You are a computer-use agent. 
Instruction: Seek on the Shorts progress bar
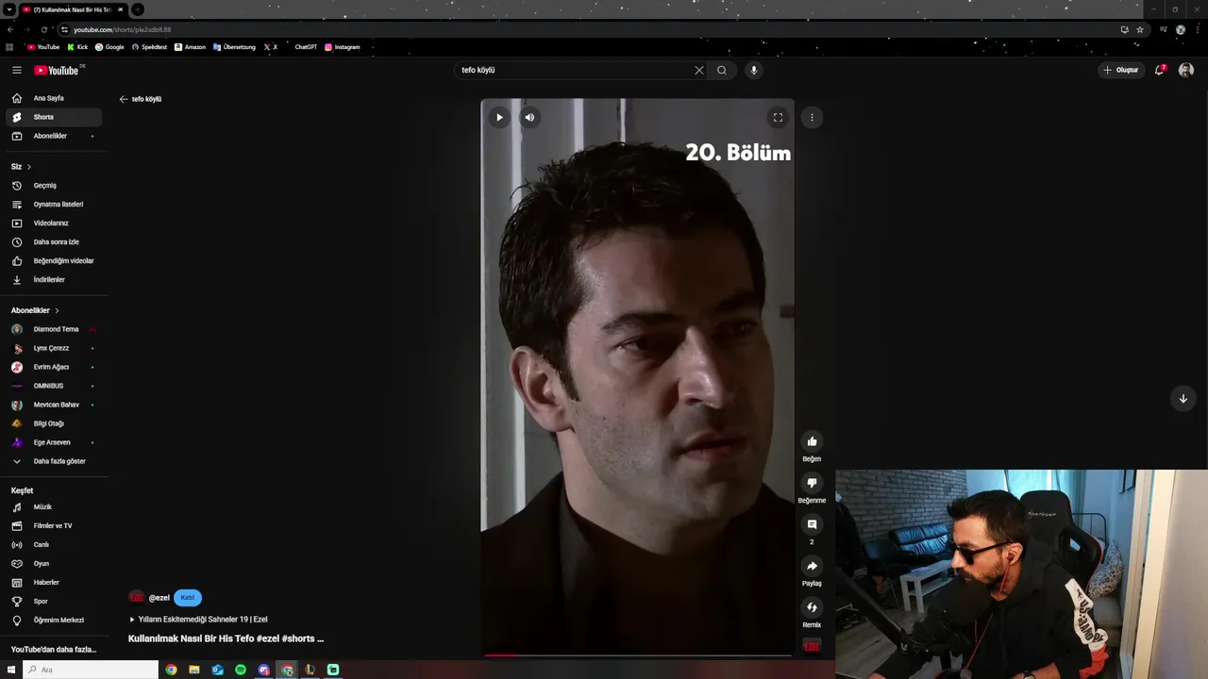click(638, 654)
